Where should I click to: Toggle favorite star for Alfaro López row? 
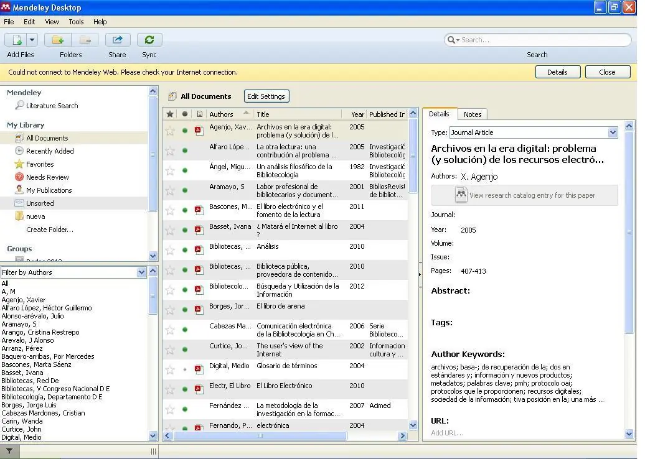point(170,151)
